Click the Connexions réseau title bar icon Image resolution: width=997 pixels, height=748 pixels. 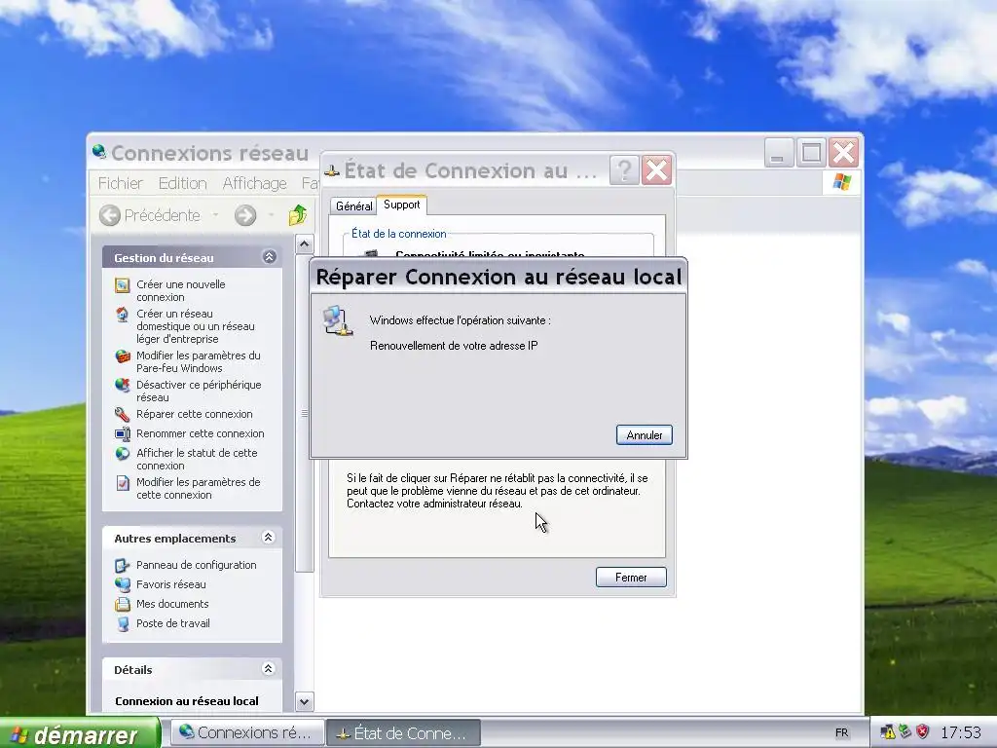tap(99, 151)
